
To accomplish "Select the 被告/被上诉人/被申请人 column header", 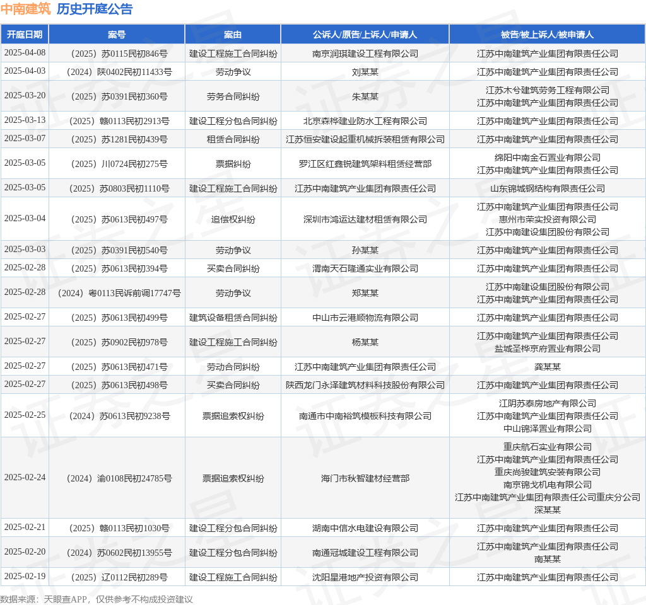I will 547,35.
